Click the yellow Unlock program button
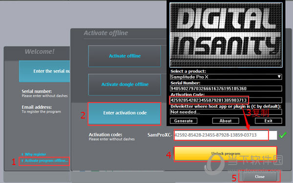Image resolution: width=293 pixels, height=183 pixels. pos(226,154)
